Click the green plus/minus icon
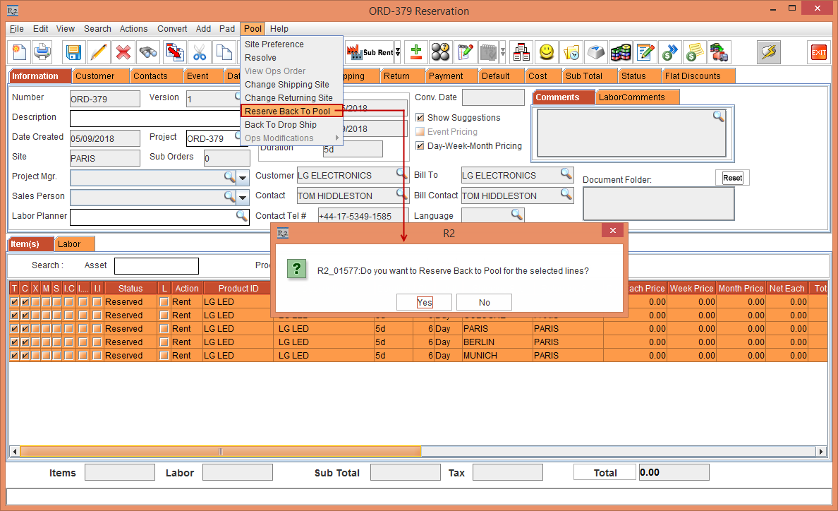The height and width of the screenshot is (511, 838). click(x=416, y=52)
